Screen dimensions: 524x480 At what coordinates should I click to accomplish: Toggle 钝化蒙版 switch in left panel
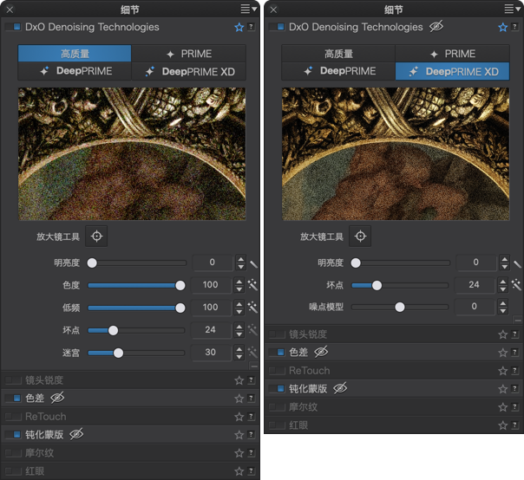[13, 434]
